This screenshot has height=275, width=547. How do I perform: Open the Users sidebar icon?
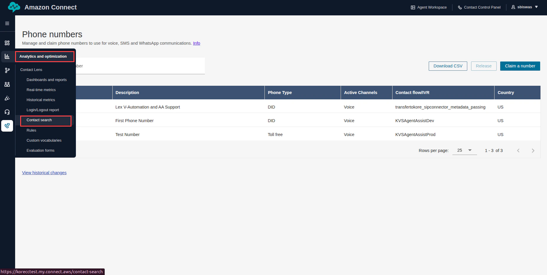pos(7,84)
